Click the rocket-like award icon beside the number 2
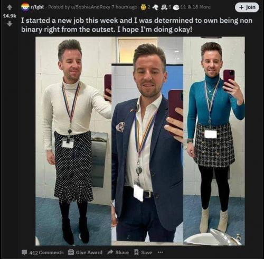 point(155,7)
